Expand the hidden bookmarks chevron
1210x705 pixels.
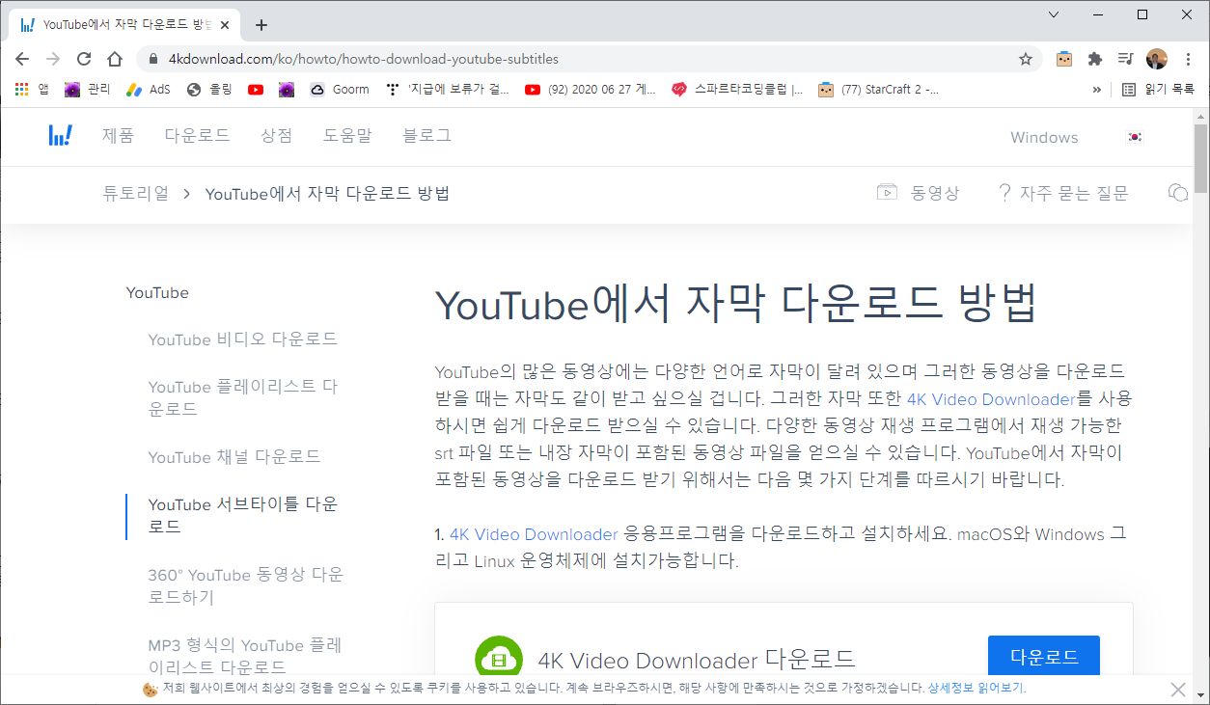1096,89
